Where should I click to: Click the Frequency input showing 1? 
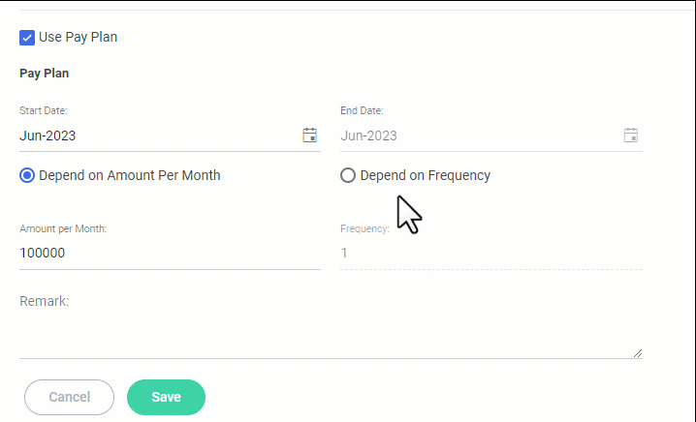pos(485,253)
